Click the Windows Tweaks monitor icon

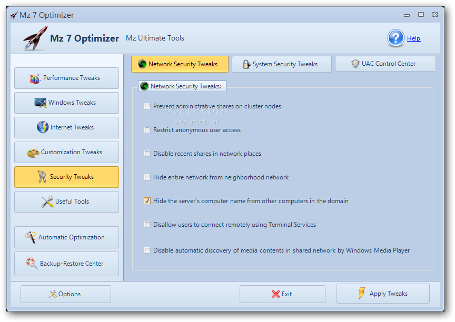click(41, 103)
